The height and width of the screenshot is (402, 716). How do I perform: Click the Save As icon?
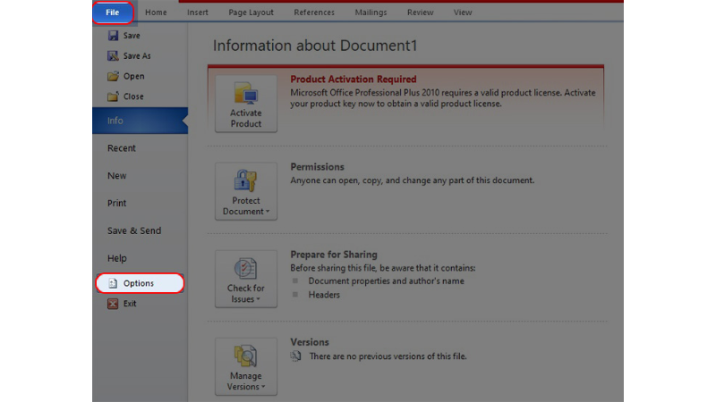[x=113, y=55]
